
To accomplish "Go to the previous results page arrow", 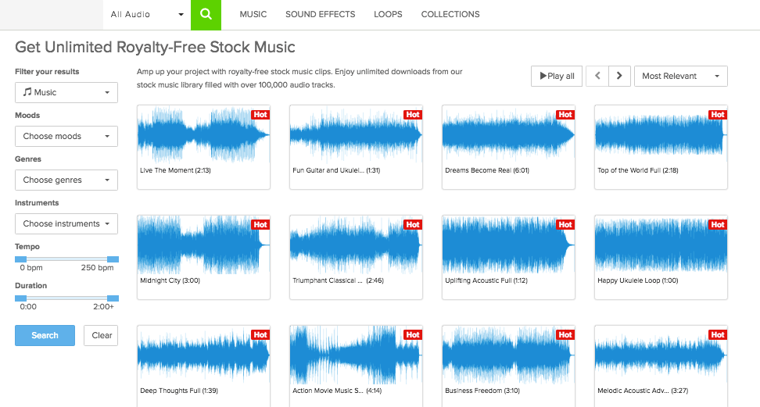I will pos(597,76).
